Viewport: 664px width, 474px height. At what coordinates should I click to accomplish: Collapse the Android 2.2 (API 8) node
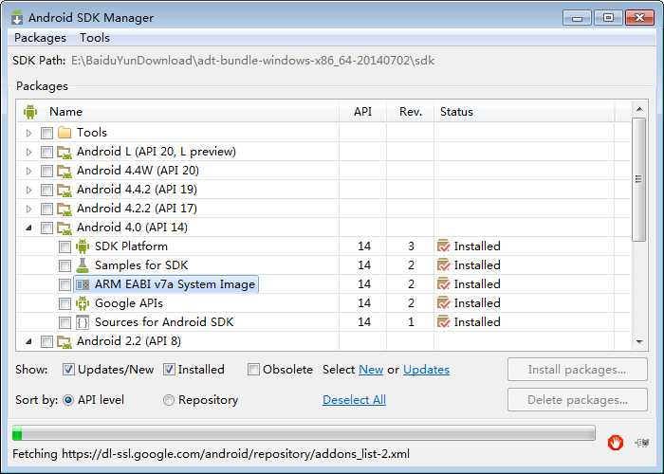28,341
